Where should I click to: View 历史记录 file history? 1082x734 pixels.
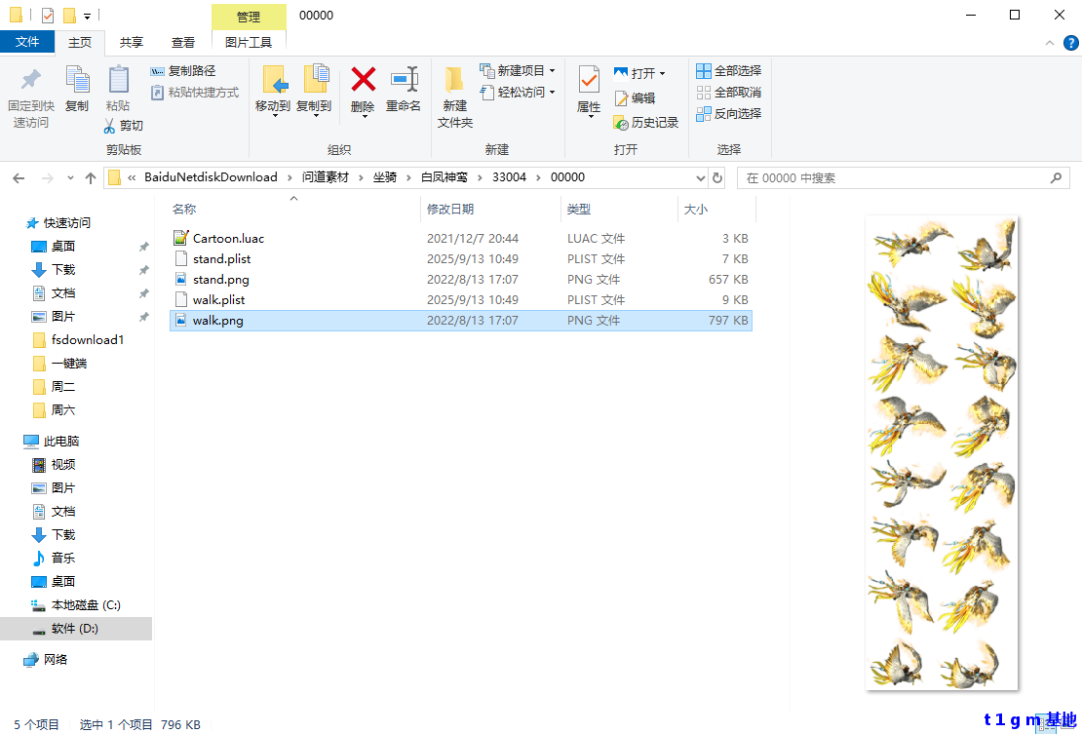pyautogui.click(x=643, y=123)
